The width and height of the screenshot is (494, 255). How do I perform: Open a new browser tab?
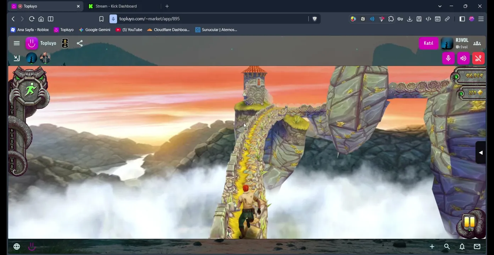(167, 6)
